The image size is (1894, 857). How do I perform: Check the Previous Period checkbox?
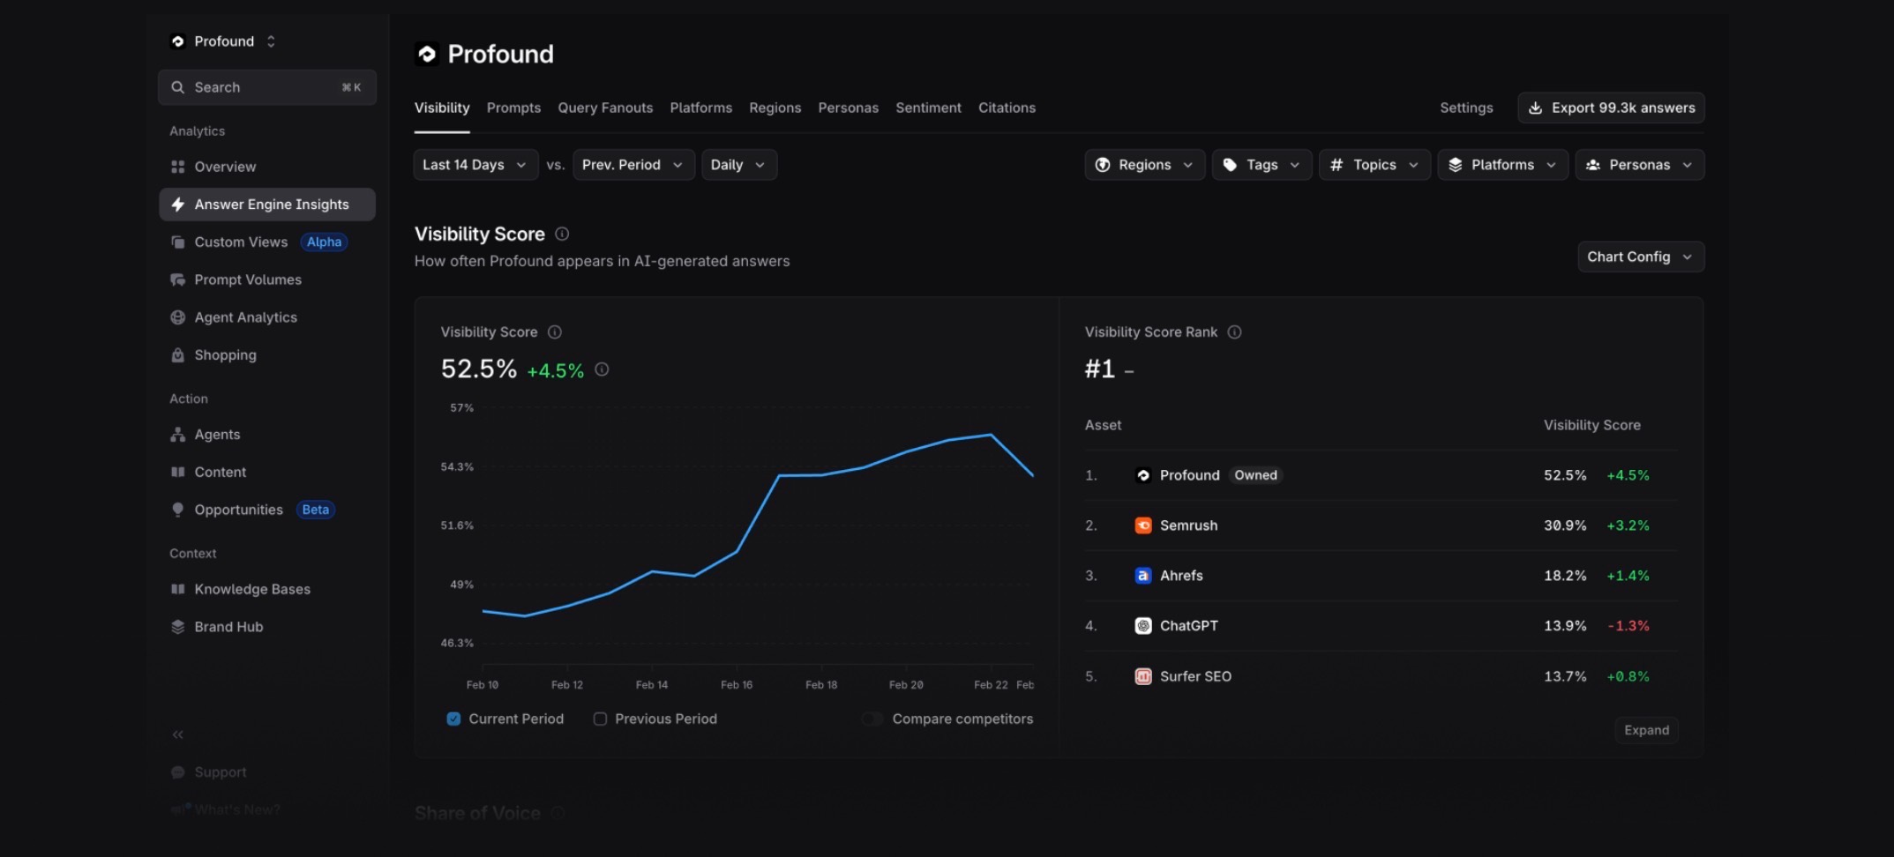coord(600,719)
